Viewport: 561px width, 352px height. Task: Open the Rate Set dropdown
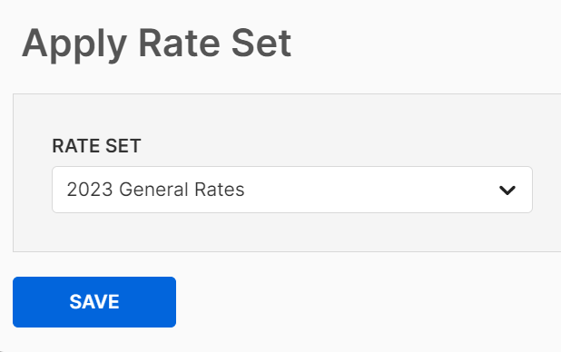coord(292,190)
